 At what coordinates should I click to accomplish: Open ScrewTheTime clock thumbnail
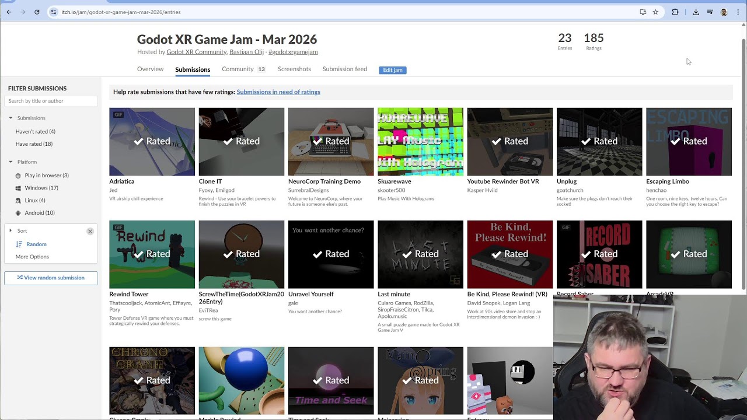point(242,254)
